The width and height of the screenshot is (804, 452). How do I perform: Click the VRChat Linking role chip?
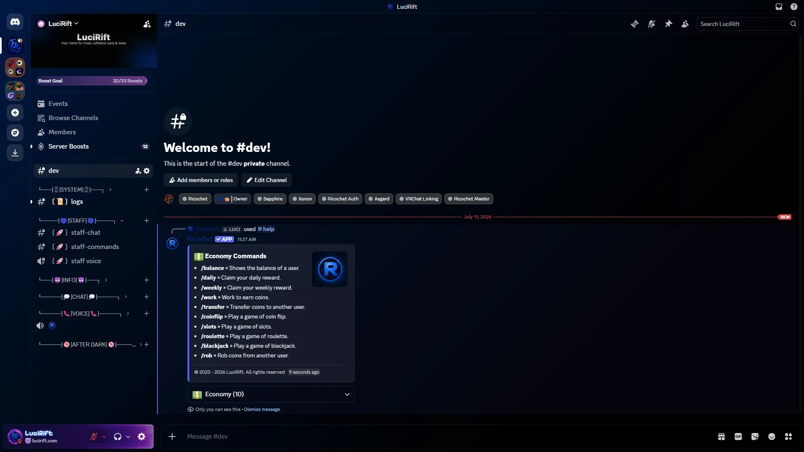[419, 199]
